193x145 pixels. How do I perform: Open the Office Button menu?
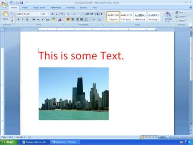(4, 4)
